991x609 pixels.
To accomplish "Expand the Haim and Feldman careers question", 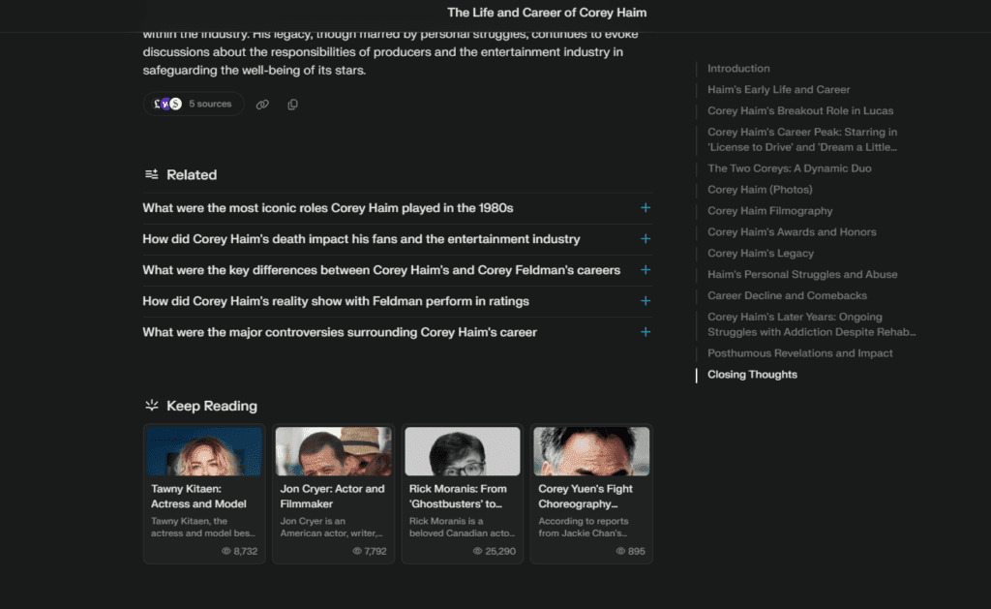I will [x=381, y=270].
